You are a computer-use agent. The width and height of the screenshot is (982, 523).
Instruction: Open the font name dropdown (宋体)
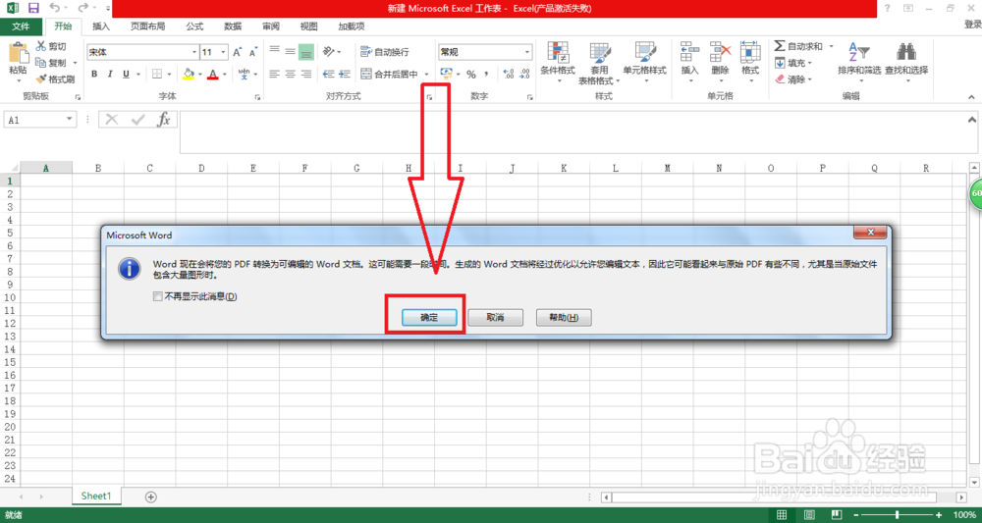(x=194, y=53)
